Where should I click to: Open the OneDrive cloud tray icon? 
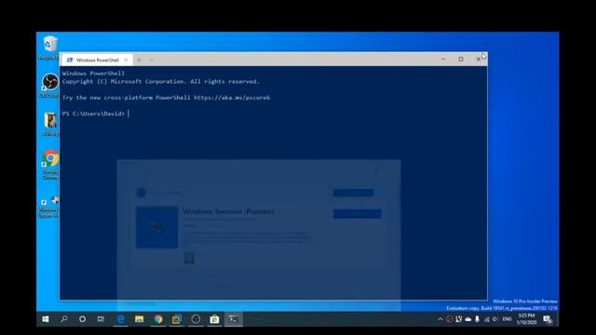click(x=467, y=319)
